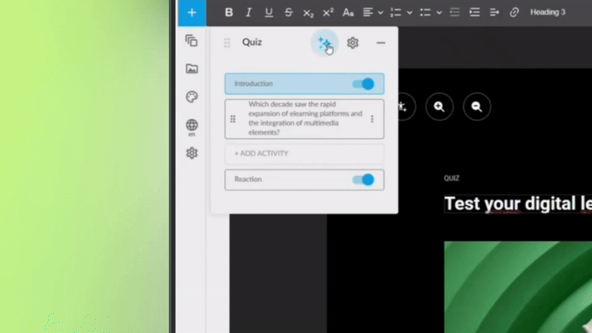Click the zoom in magnifier button
This screenshot has width=592, height=333.
[440, 107]
